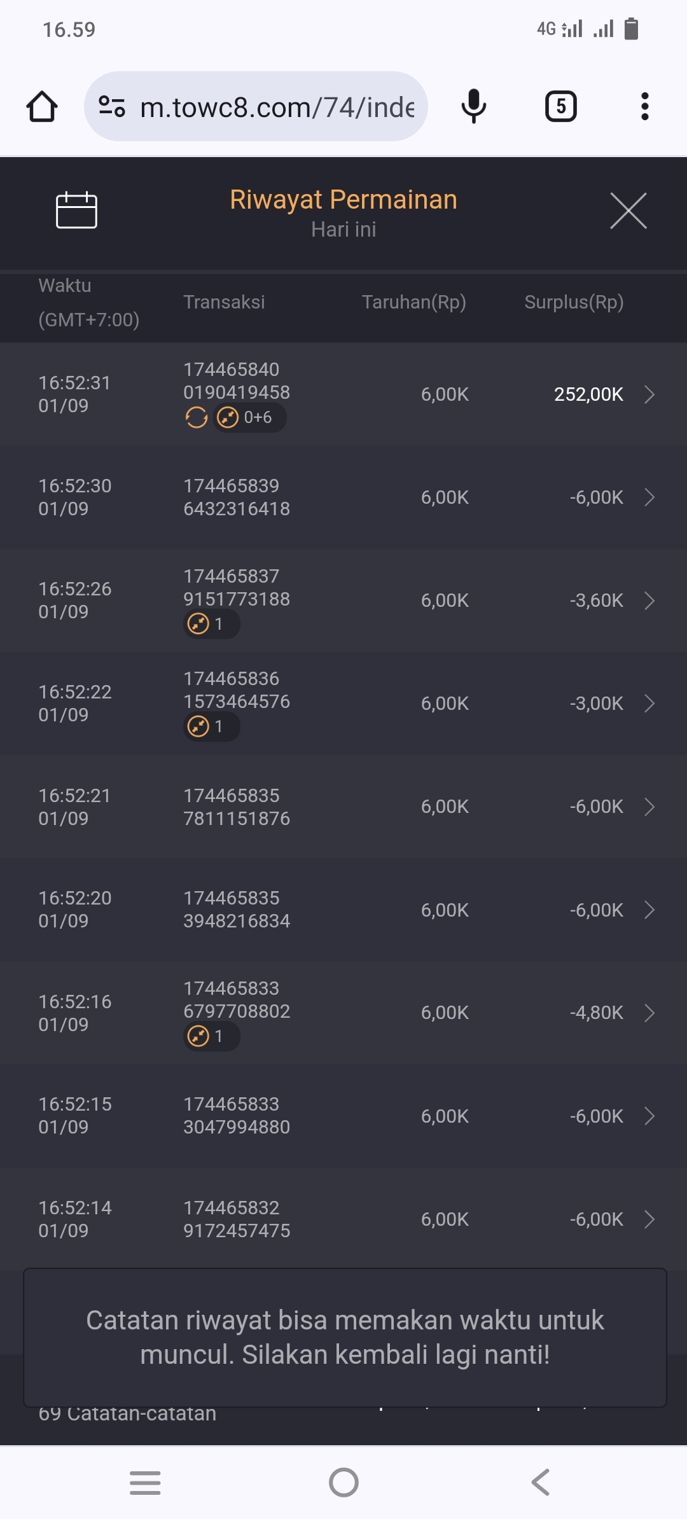Close the Riwayat Permainan panel

[628, 210]
